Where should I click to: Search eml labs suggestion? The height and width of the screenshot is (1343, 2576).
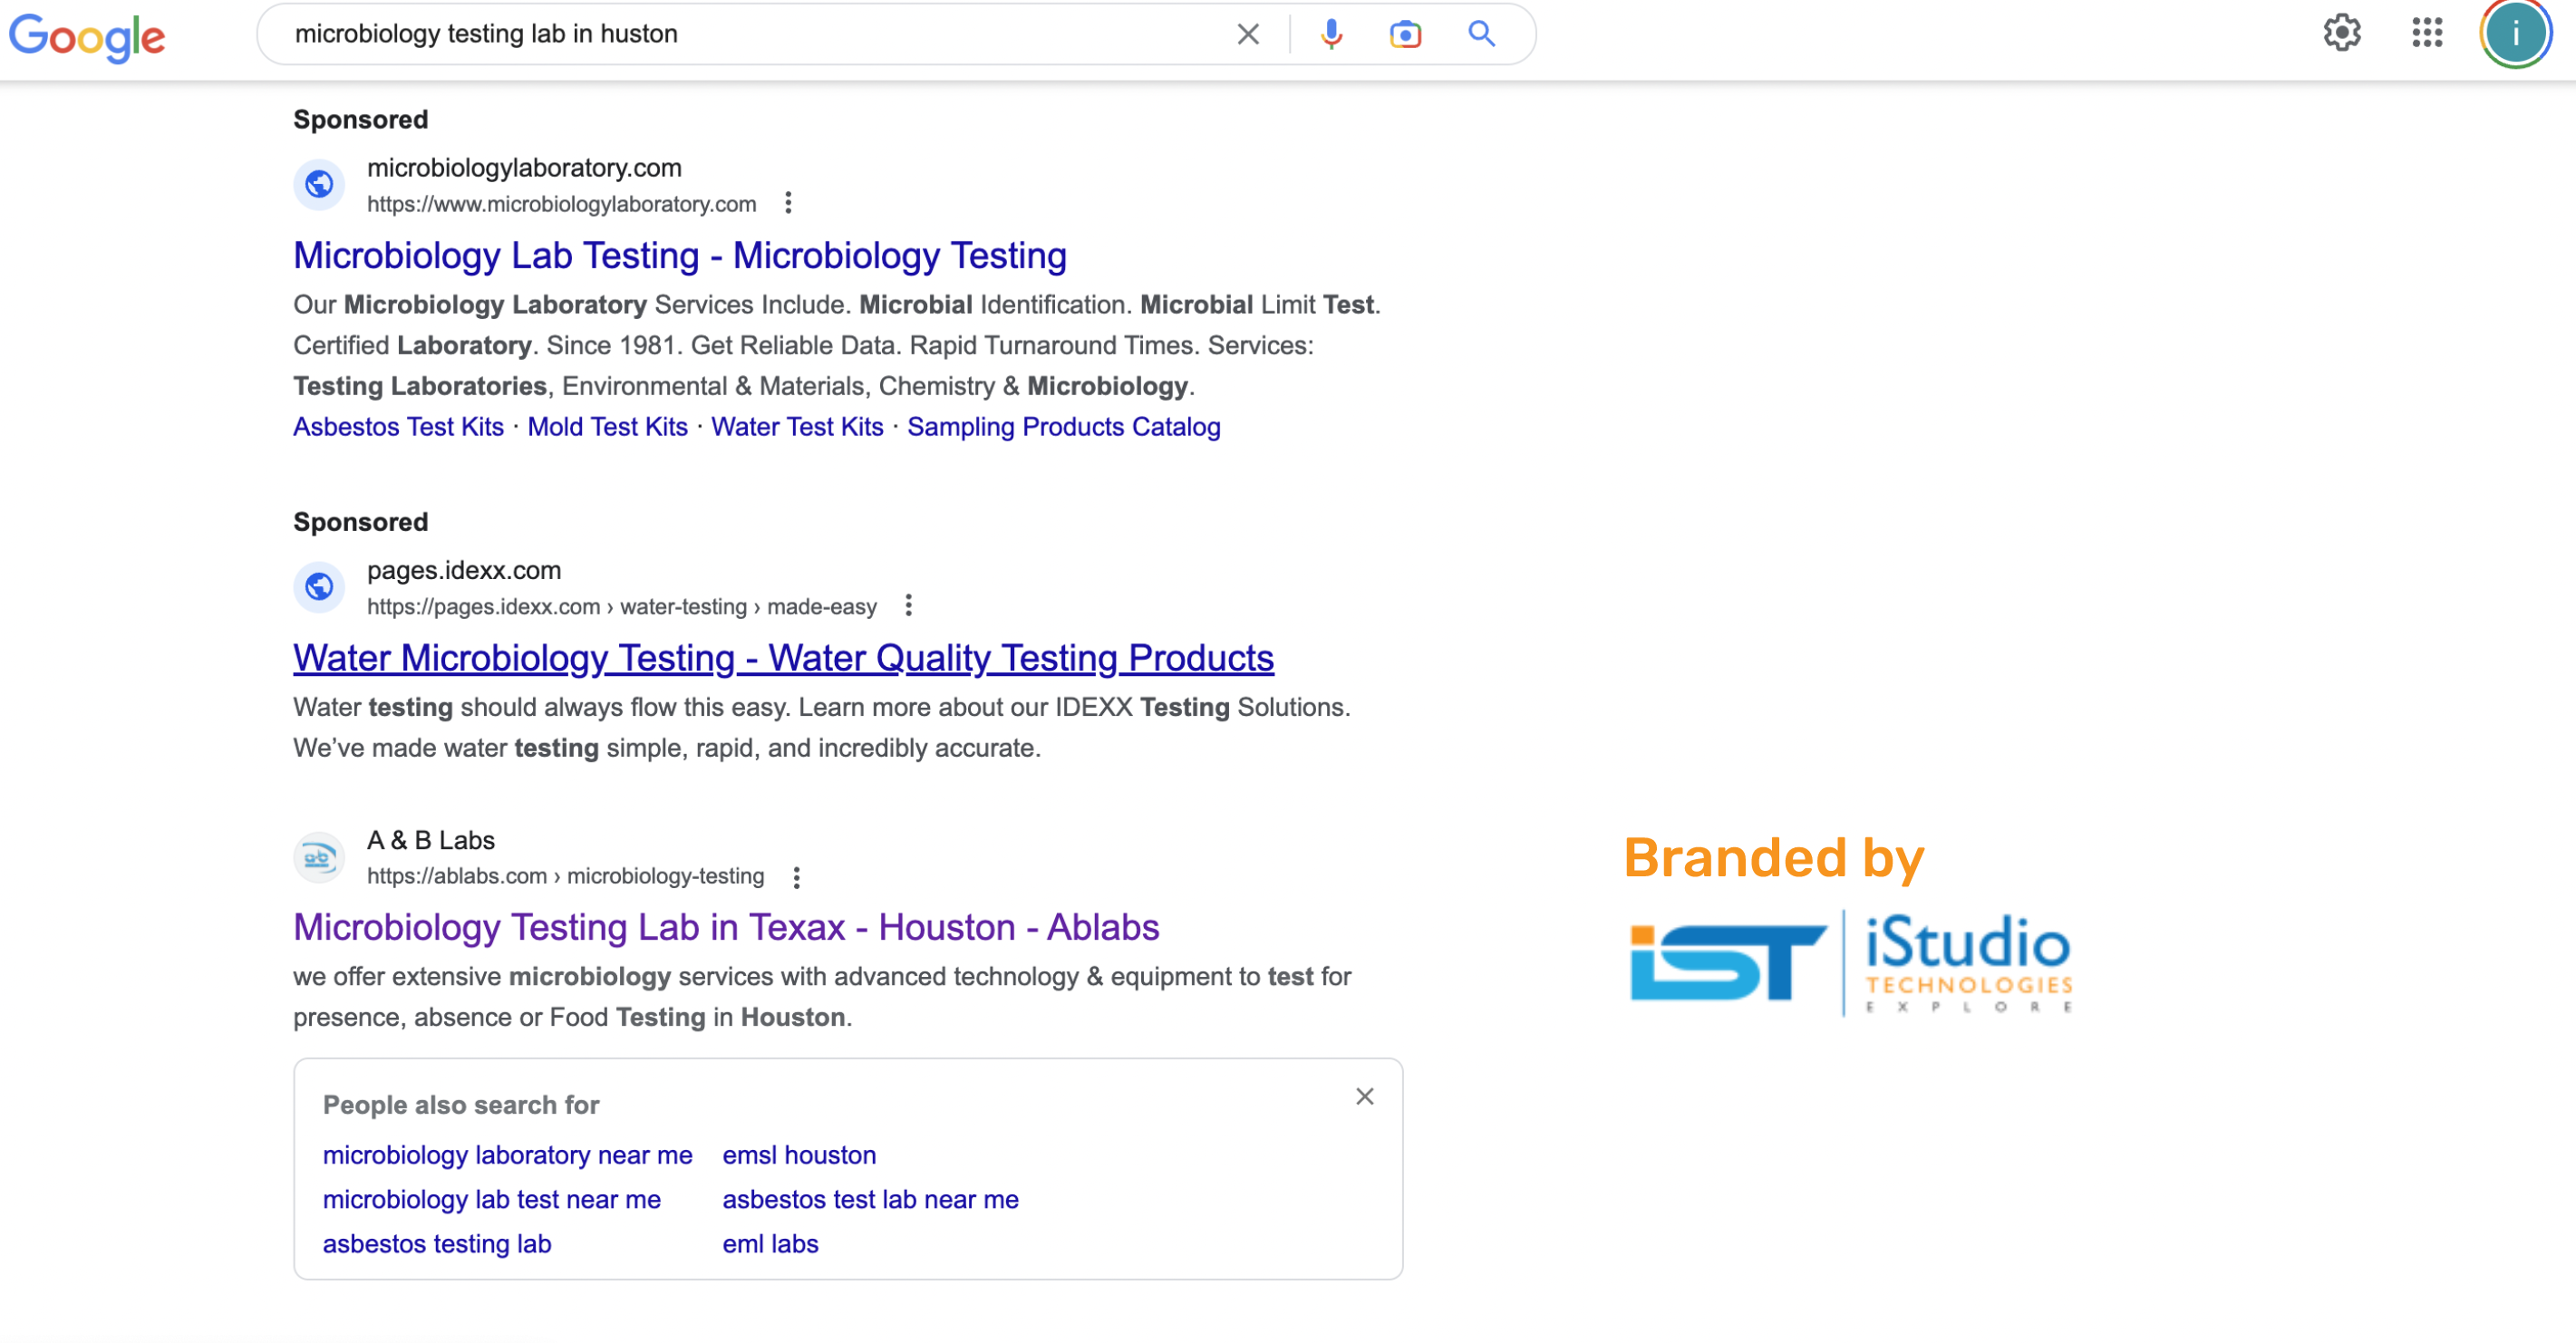click(x=770, y=1244)
